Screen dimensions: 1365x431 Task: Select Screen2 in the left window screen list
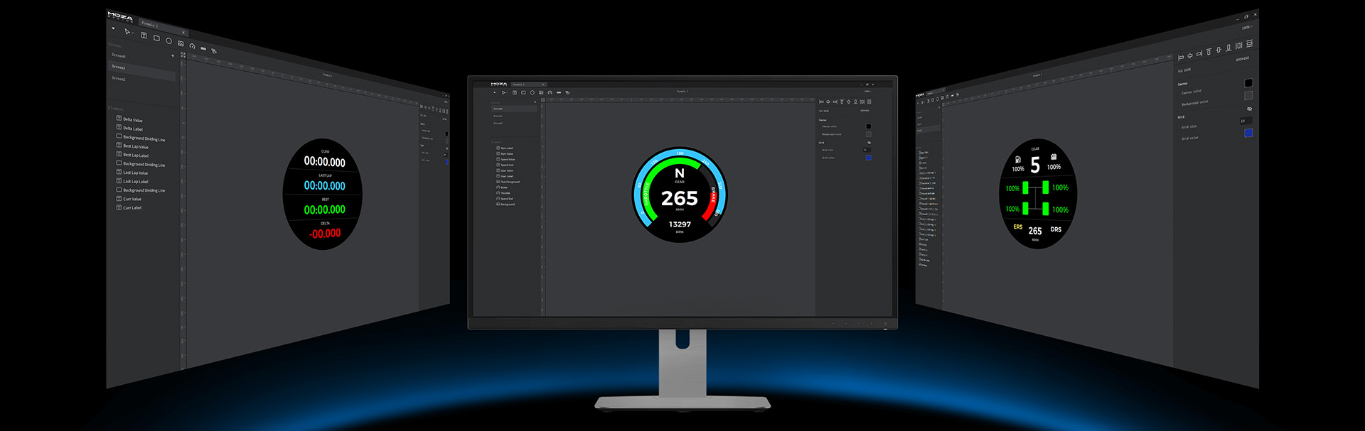119,78
